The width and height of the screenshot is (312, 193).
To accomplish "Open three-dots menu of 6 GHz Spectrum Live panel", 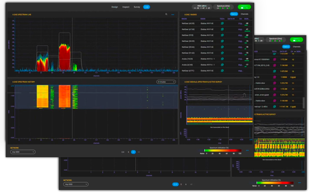I will coord(173,15).
